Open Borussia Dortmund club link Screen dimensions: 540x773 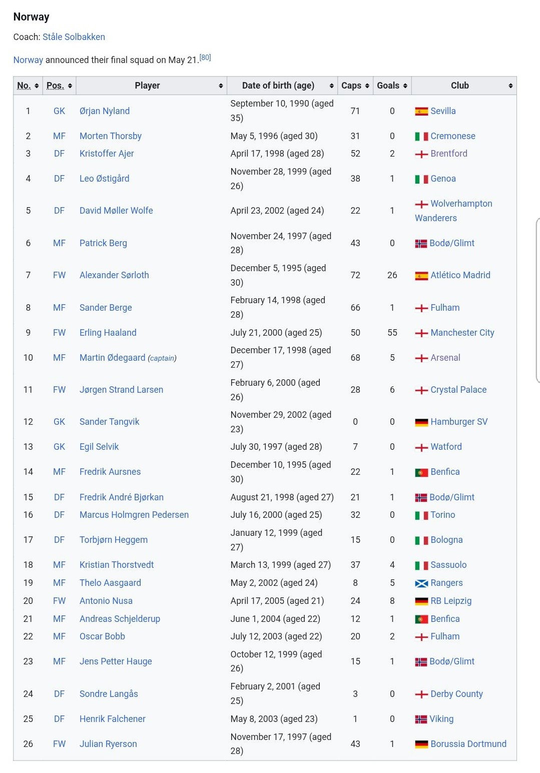(468, 744)
